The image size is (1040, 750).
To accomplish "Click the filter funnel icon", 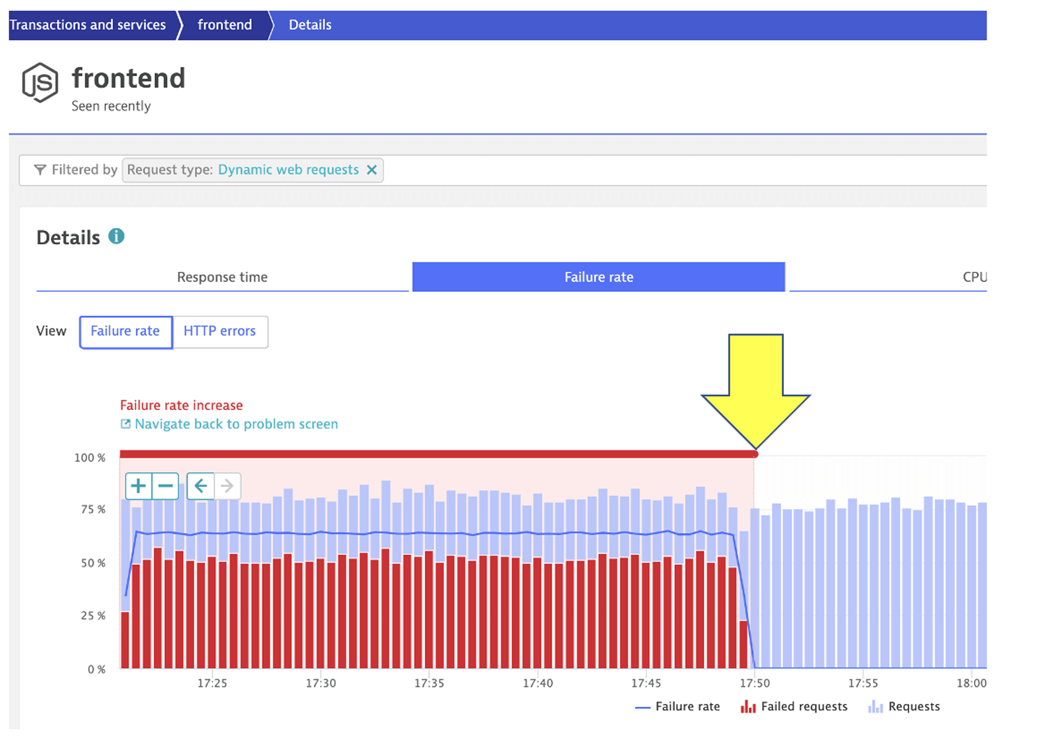I will coord(39,169).
